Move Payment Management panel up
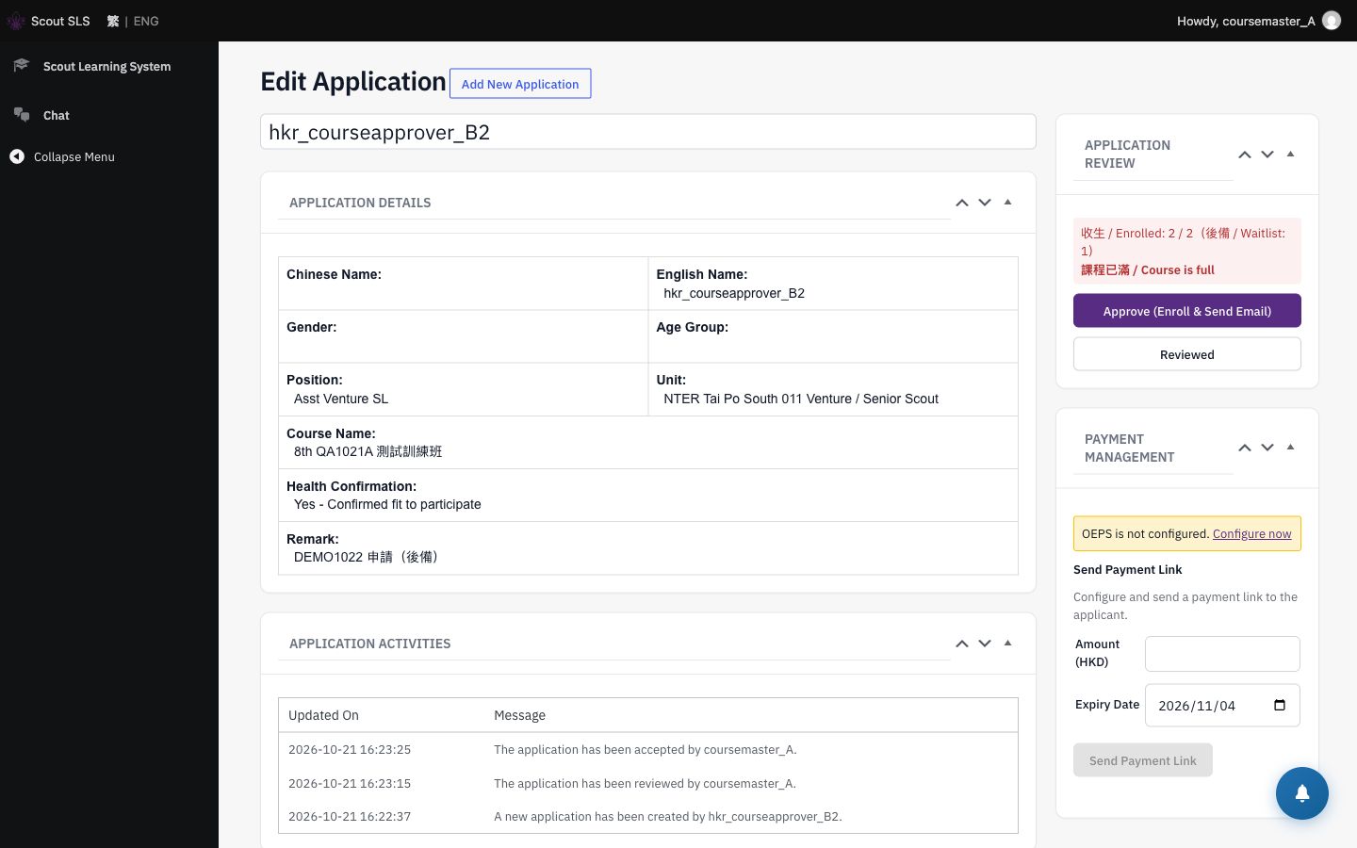Viewport: 1357px width, 848px height. click(x=1245, y=448)
